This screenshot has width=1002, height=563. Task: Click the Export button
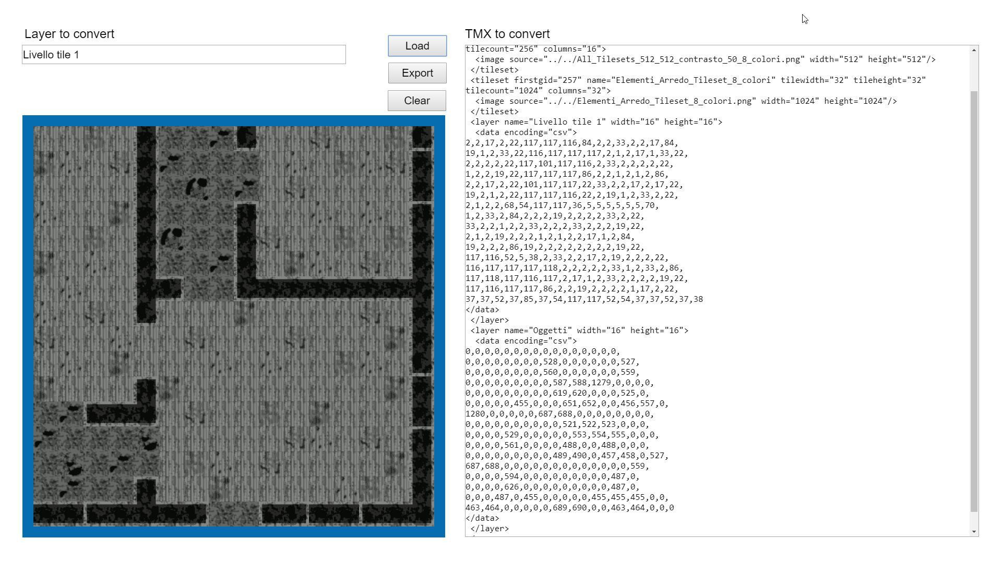tap(417, 73)
